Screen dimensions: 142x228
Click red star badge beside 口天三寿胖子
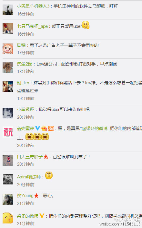(x=46, y=157)
